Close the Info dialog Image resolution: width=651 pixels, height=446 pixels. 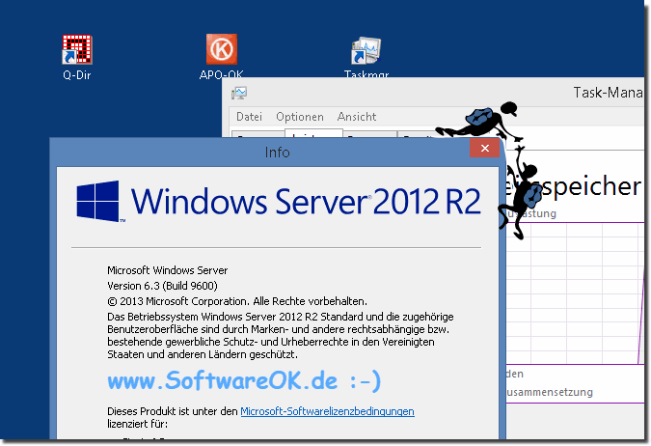point(484,148)
